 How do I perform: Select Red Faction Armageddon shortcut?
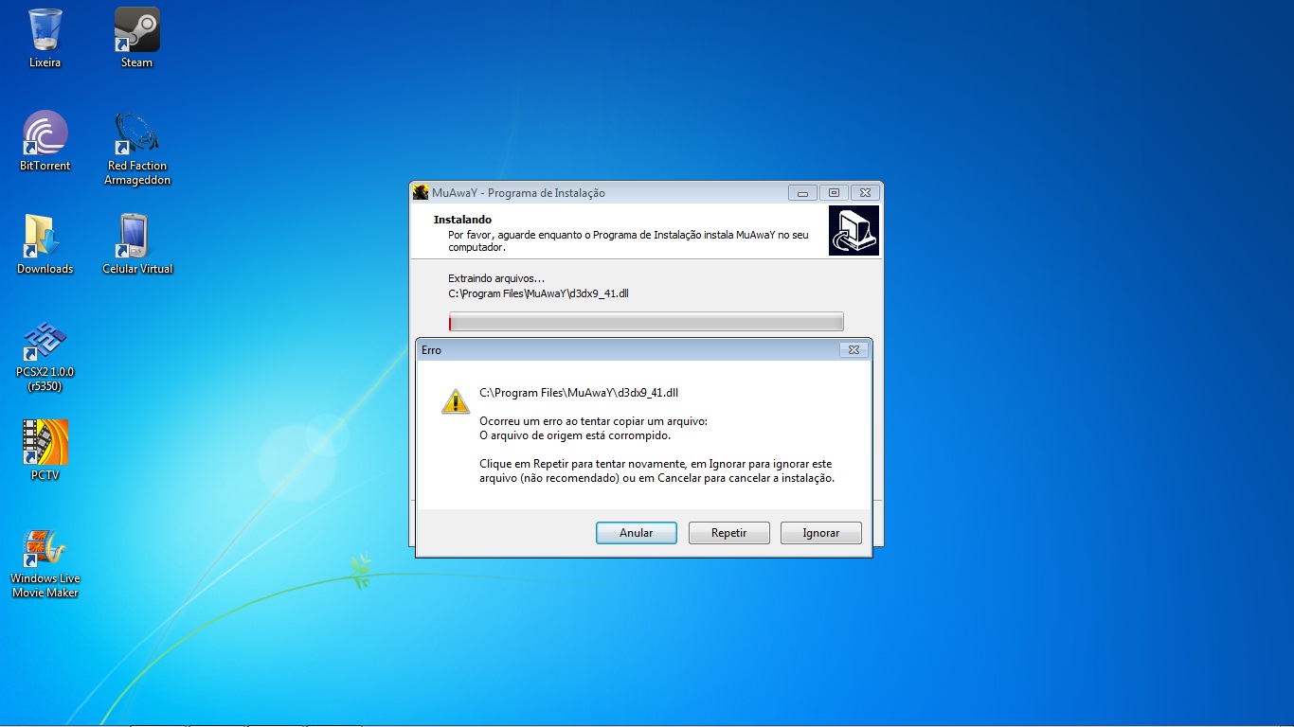(x=136, y=133)
